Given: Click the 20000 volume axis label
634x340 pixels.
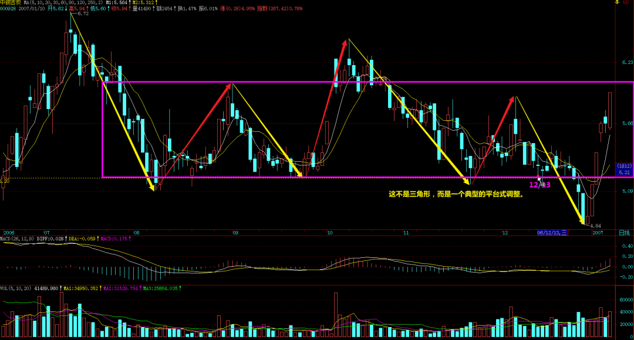Looking at the screenshot, I should pyautogui.click(x=626, y=324).
